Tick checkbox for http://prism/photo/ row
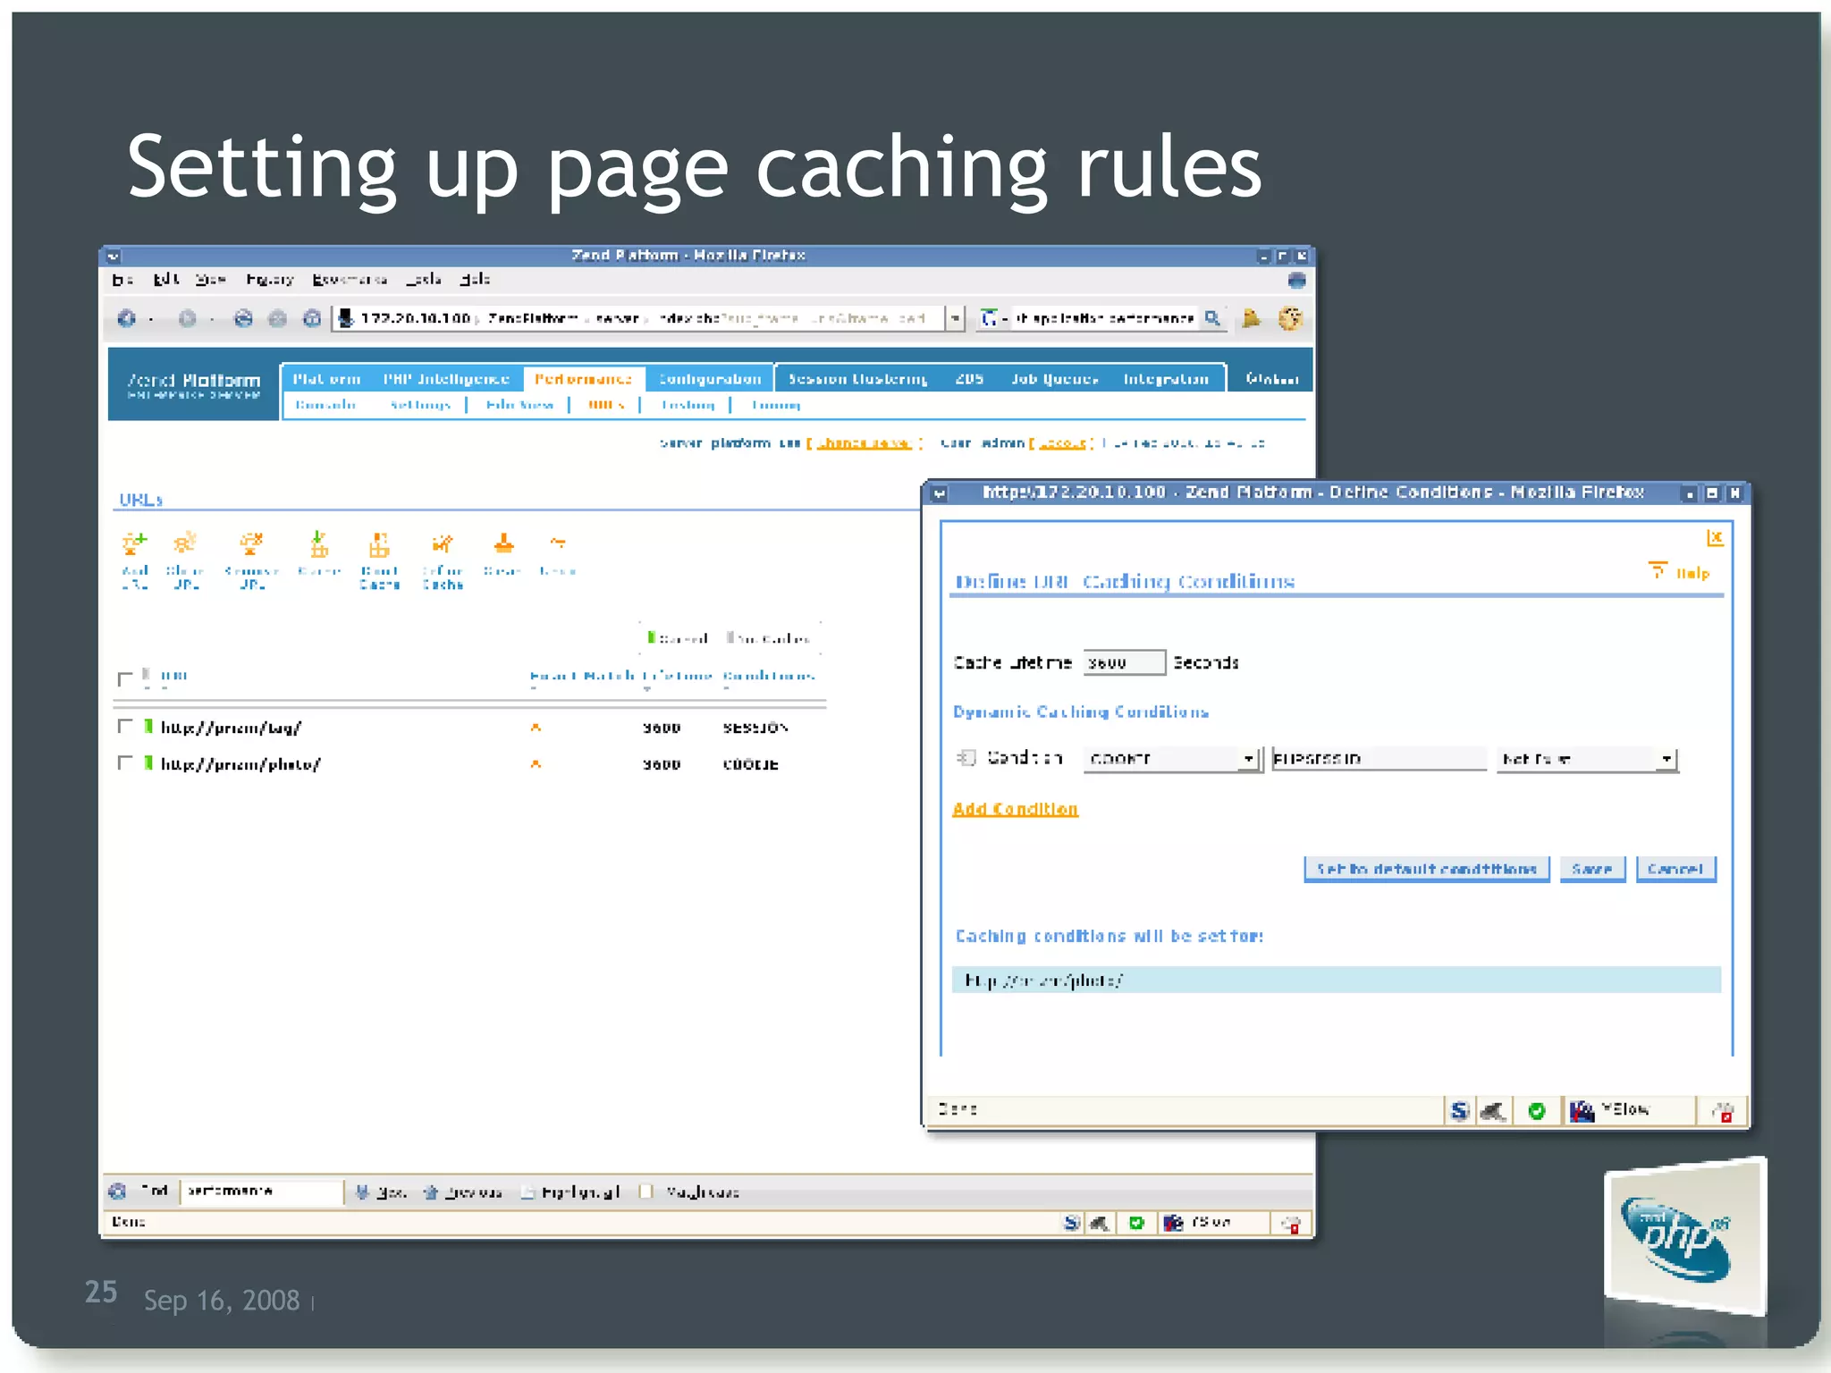The image size is (1831, 1373). point(125,762)
